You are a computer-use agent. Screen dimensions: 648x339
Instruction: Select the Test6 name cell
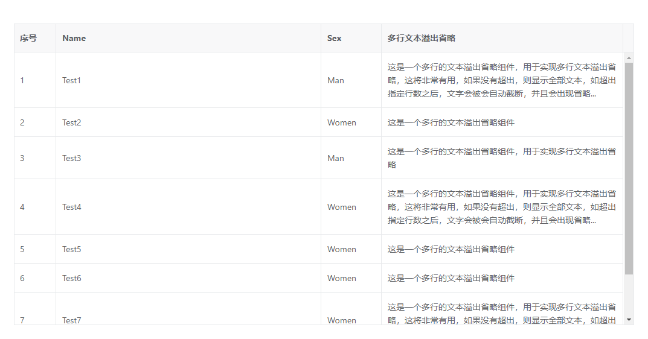(188, 278)
